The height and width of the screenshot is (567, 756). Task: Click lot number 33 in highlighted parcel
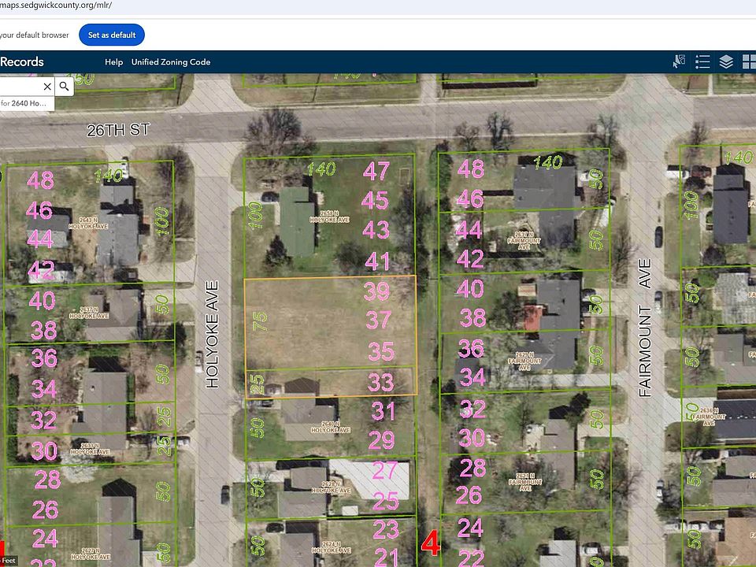pyautogui.click(x=381, y=383)
